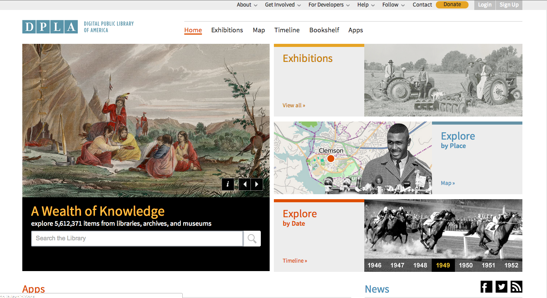Click the Login button
547x298 pixels.
click(485, 5)
